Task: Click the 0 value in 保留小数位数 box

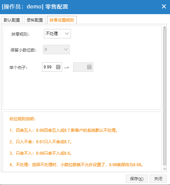Action: pos(46,50)
